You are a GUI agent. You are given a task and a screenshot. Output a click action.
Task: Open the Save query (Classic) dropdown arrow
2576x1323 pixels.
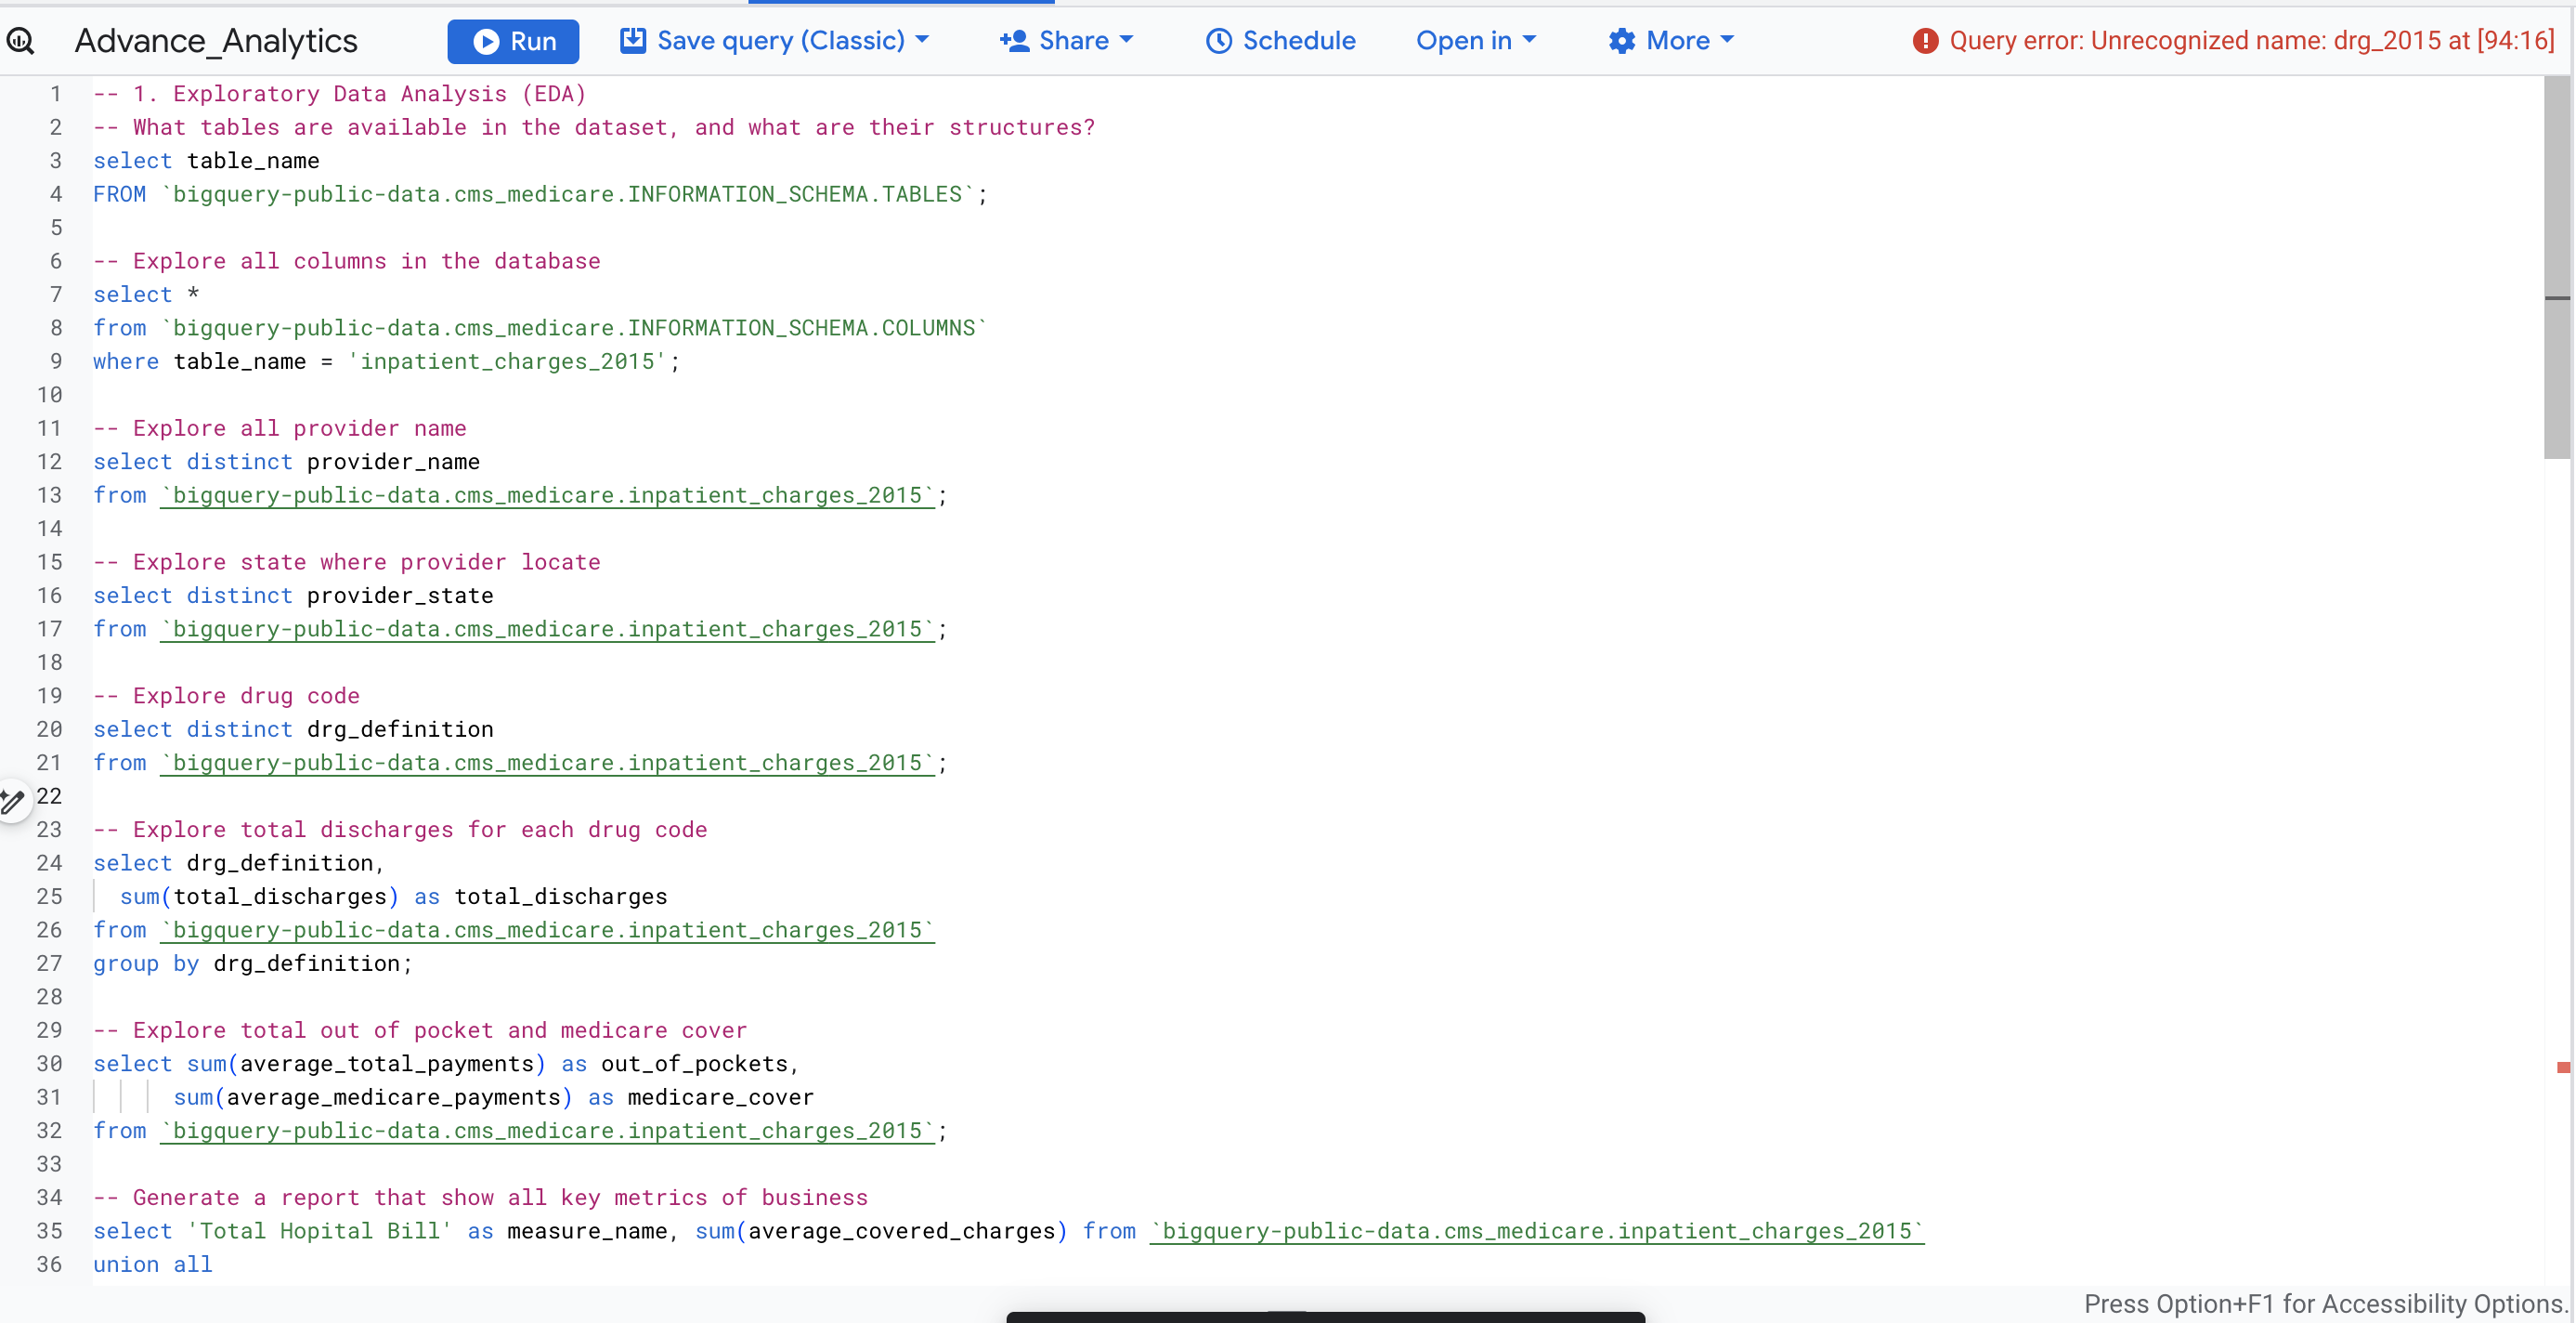[922, 40]
